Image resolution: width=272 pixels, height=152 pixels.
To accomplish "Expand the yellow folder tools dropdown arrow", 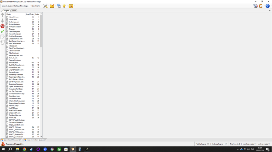I will point(74,6).
